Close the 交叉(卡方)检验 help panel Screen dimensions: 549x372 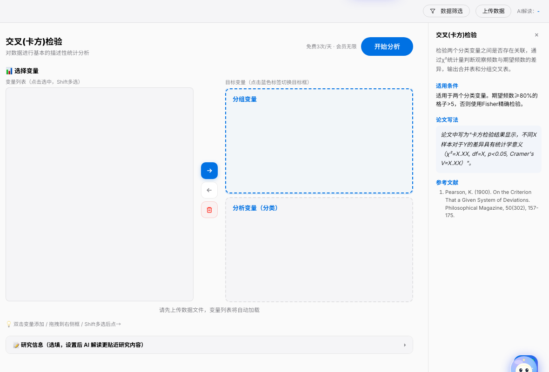coord(536,34)
